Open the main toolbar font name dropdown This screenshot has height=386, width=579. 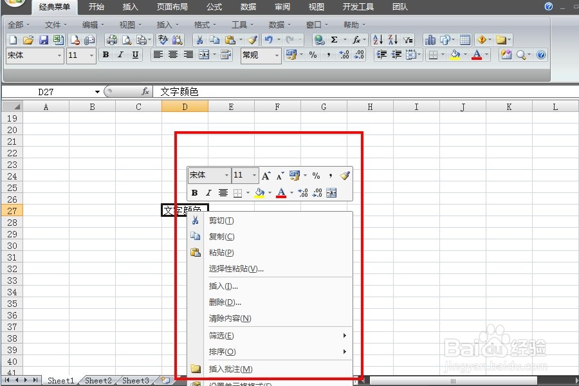[x=59, y=55]
